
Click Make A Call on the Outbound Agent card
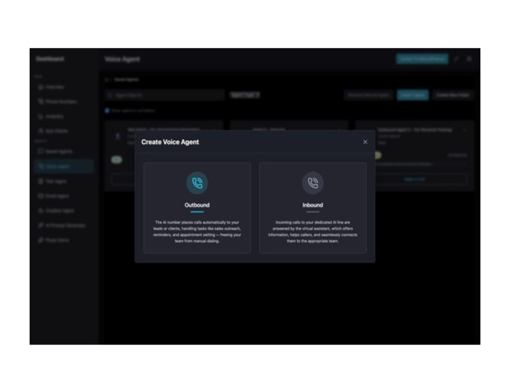pos(414,179)
